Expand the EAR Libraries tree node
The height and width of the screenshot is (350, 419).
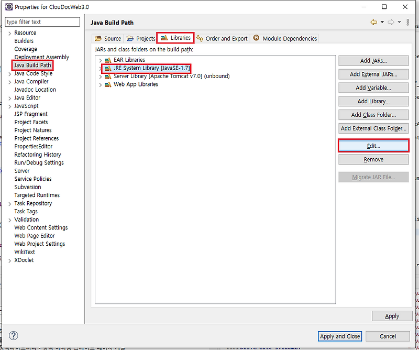click(x=100, y=60)
